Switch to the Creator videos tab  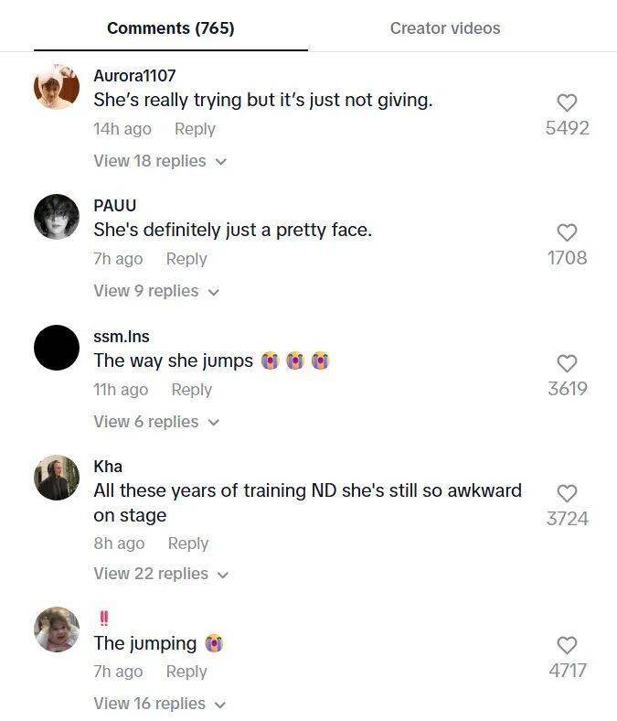click(445, 28)
